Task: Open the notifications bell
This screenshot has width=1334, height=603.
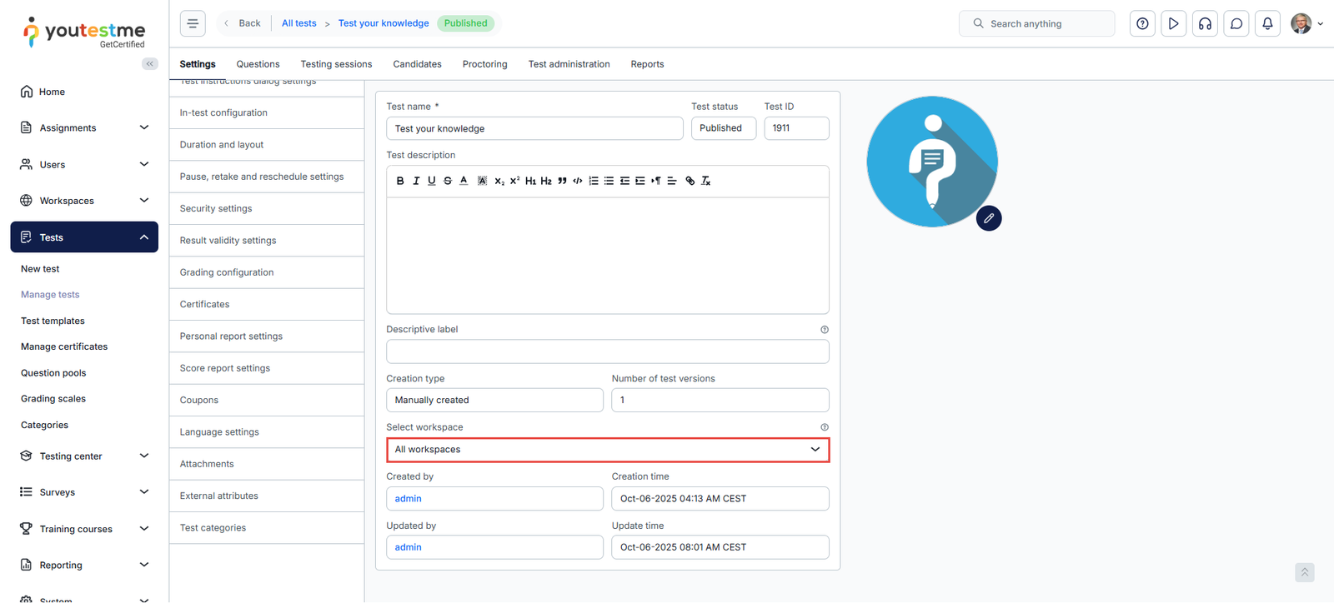Action: tap(1267, 23)
